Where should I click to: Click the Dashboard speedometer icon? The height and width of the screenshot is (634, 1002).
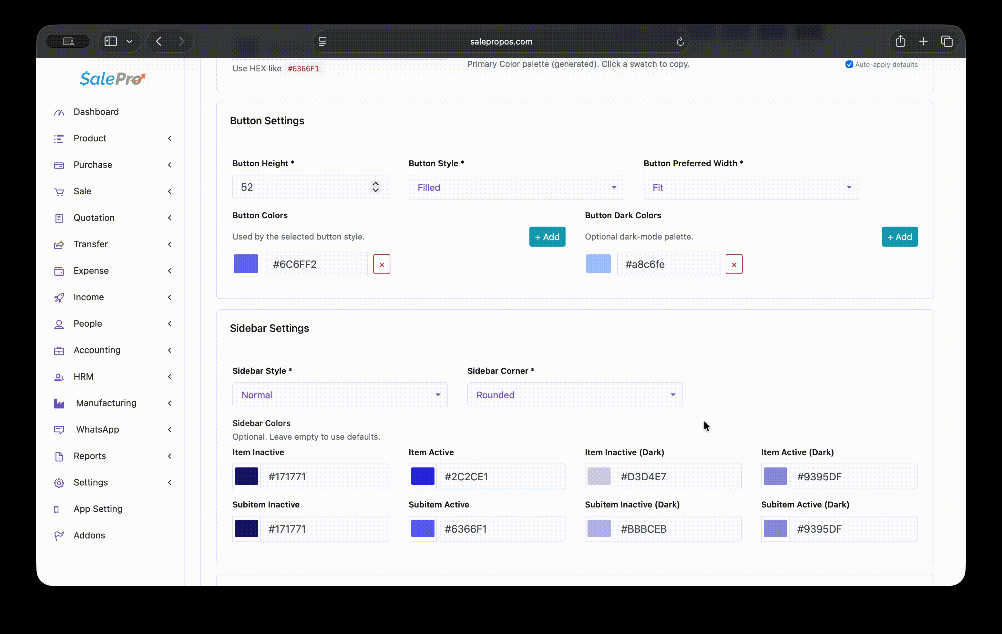coord(59,112)
